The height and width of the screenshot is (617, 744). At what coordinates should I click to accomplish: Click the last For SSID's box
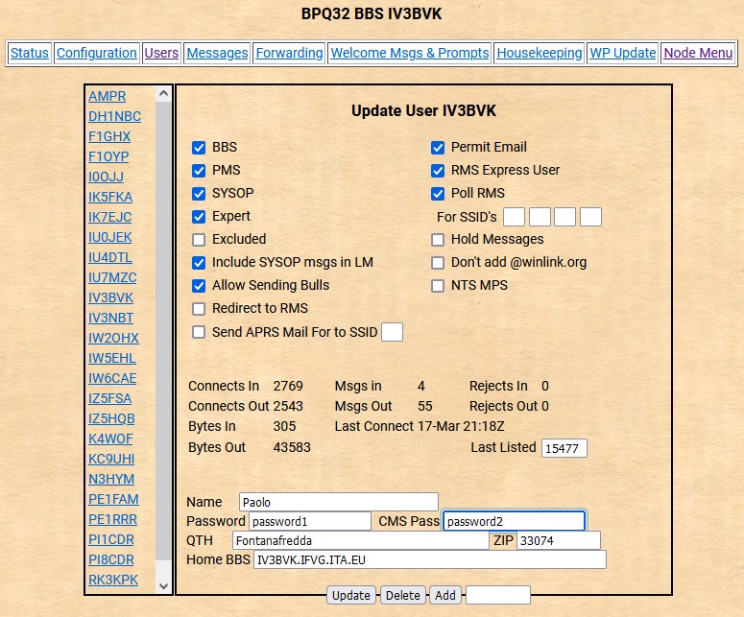590,217
